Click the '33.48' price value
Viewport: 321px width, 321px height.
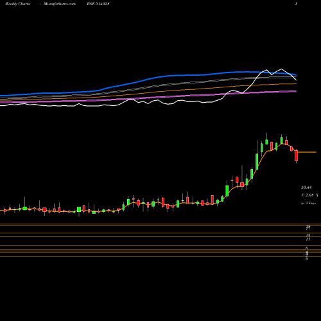tap(306, 187)
